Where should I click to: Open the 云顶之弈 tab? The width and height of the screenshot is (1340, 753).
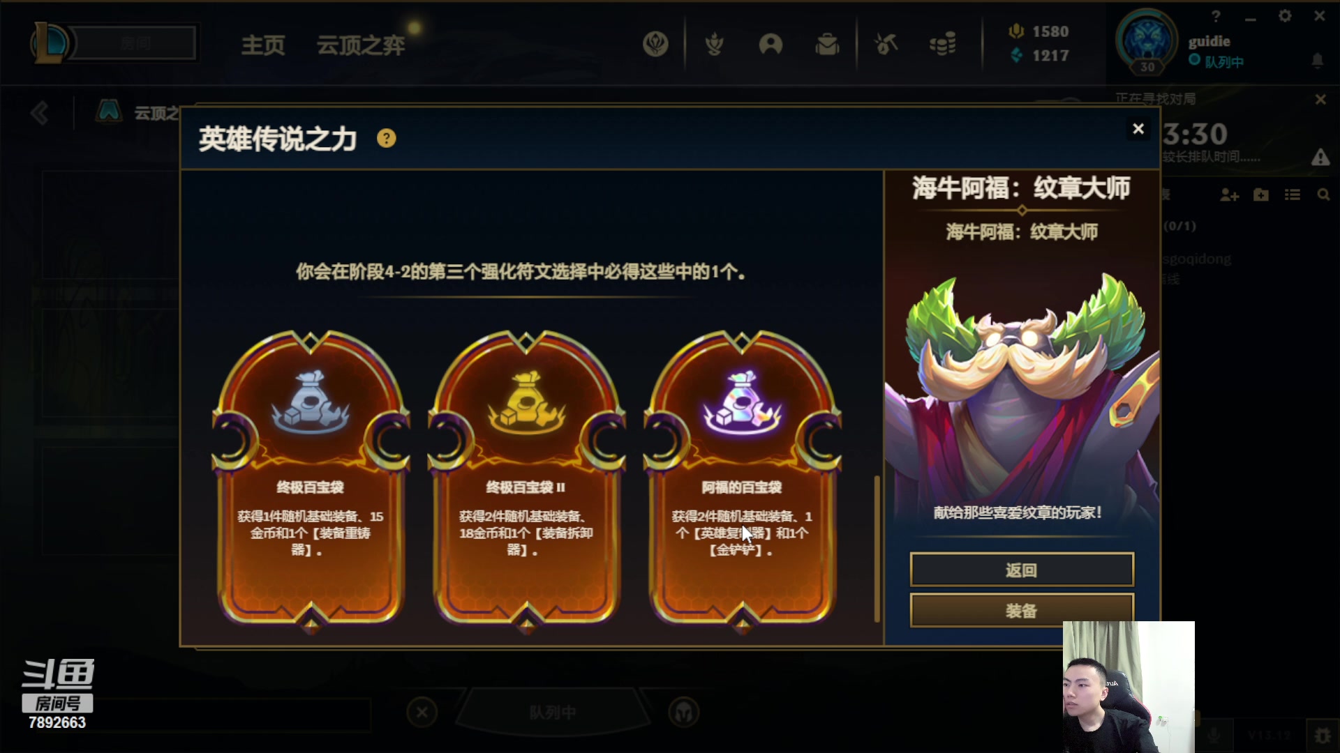tap(361, 45)
